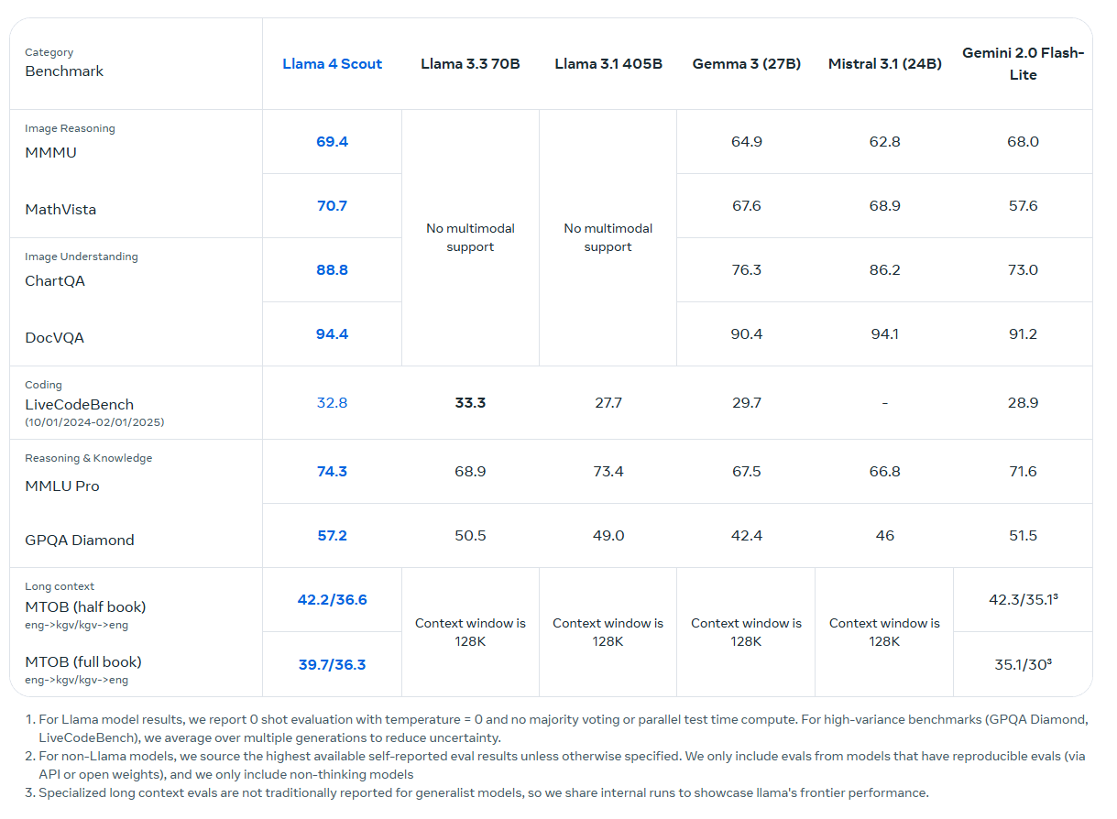
Task: Select the bold 33.3 LiveCodeBench score
Action: click(x=470, y=403)
